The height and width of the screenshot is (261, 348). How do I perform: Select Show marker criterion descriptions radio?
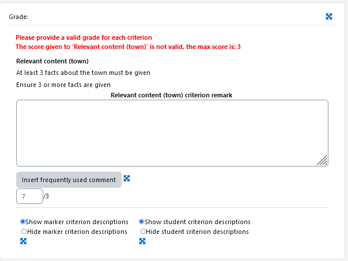tap(22, 221)
